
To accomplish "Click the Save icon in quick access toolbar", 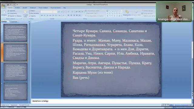I will tap(8, 5).
